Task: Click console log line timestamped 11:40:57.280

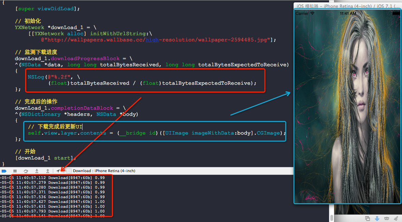Action: (x=52, y=187)
